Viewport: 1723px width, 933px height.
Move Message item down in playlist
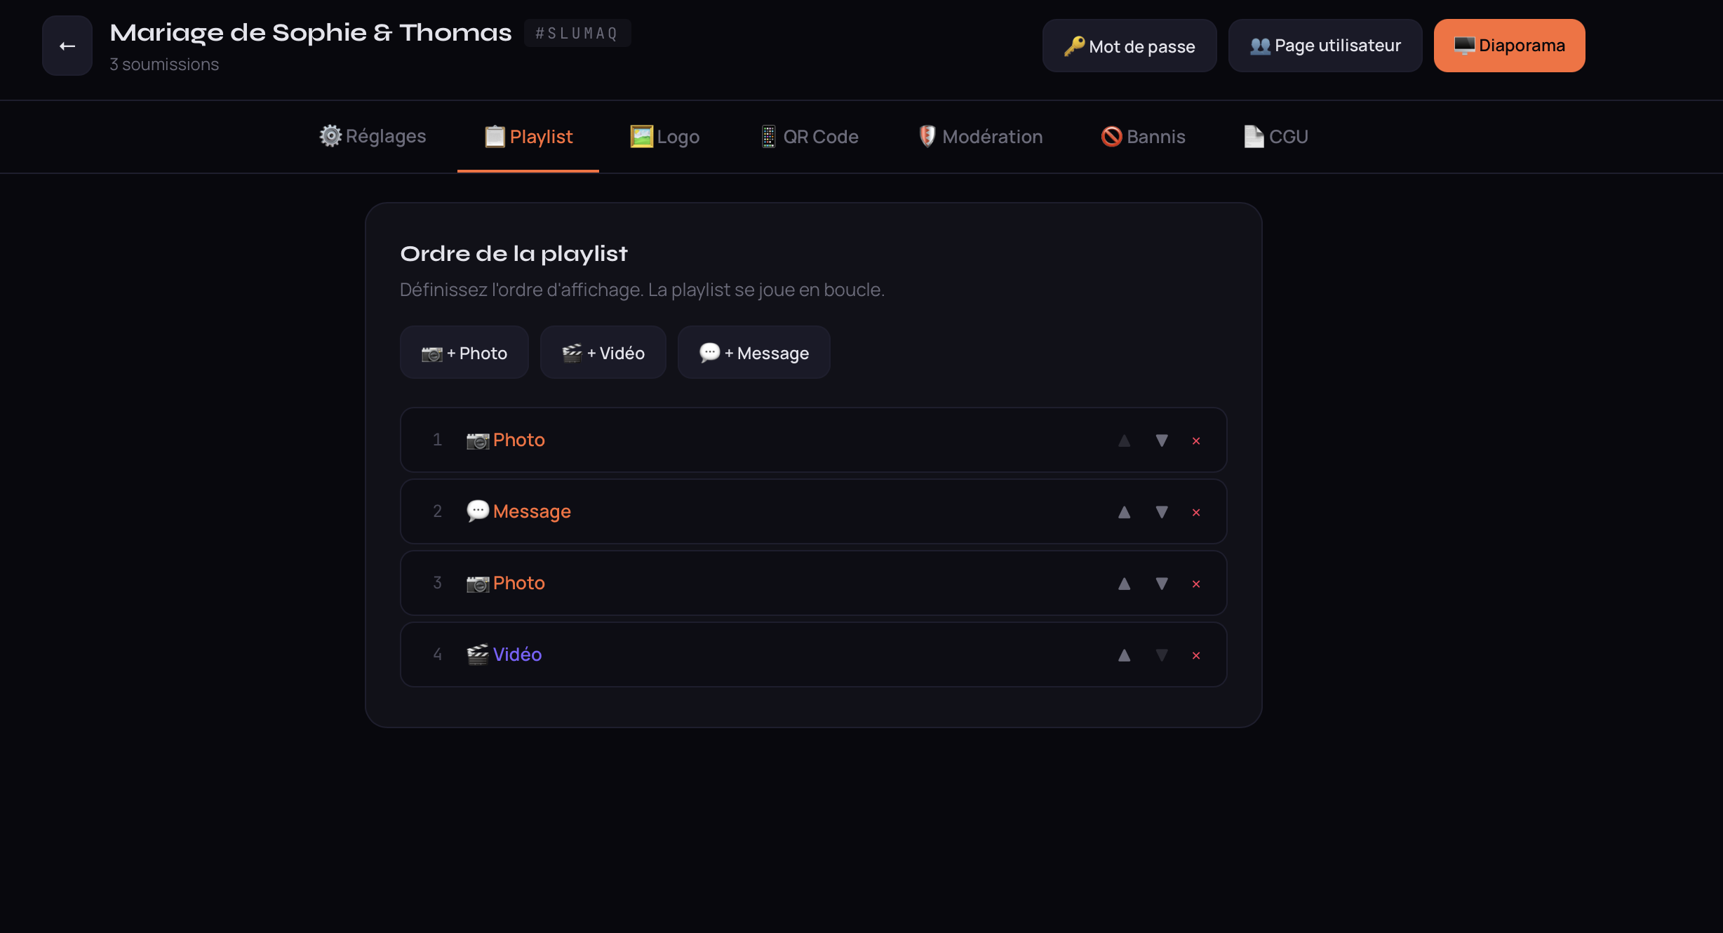1162,512
